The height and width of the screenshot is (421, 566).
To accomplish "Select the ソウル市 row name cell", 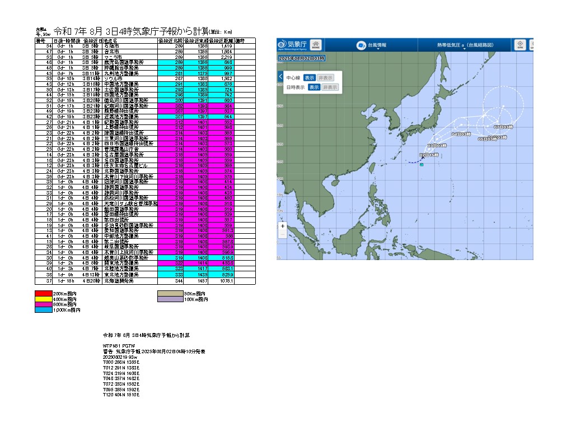I will click(130, 78).
